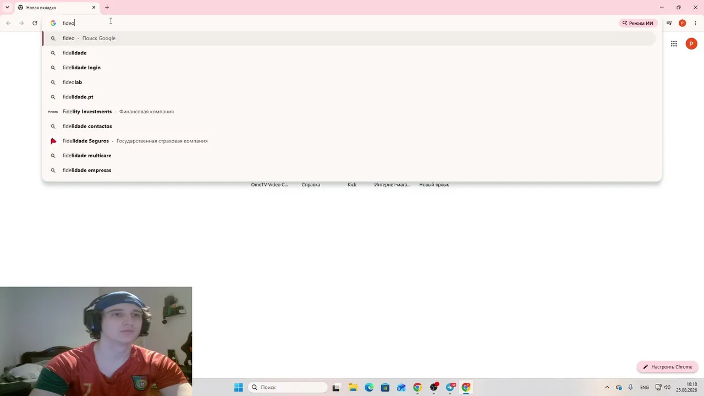
Task: Click the tab search dropdown arrow
Action: (7, 8)
